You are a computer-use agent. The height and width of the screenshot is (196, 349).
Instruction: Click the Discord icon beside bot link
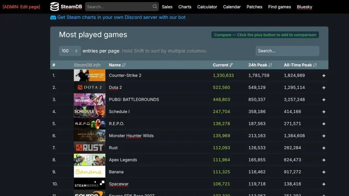53,18
